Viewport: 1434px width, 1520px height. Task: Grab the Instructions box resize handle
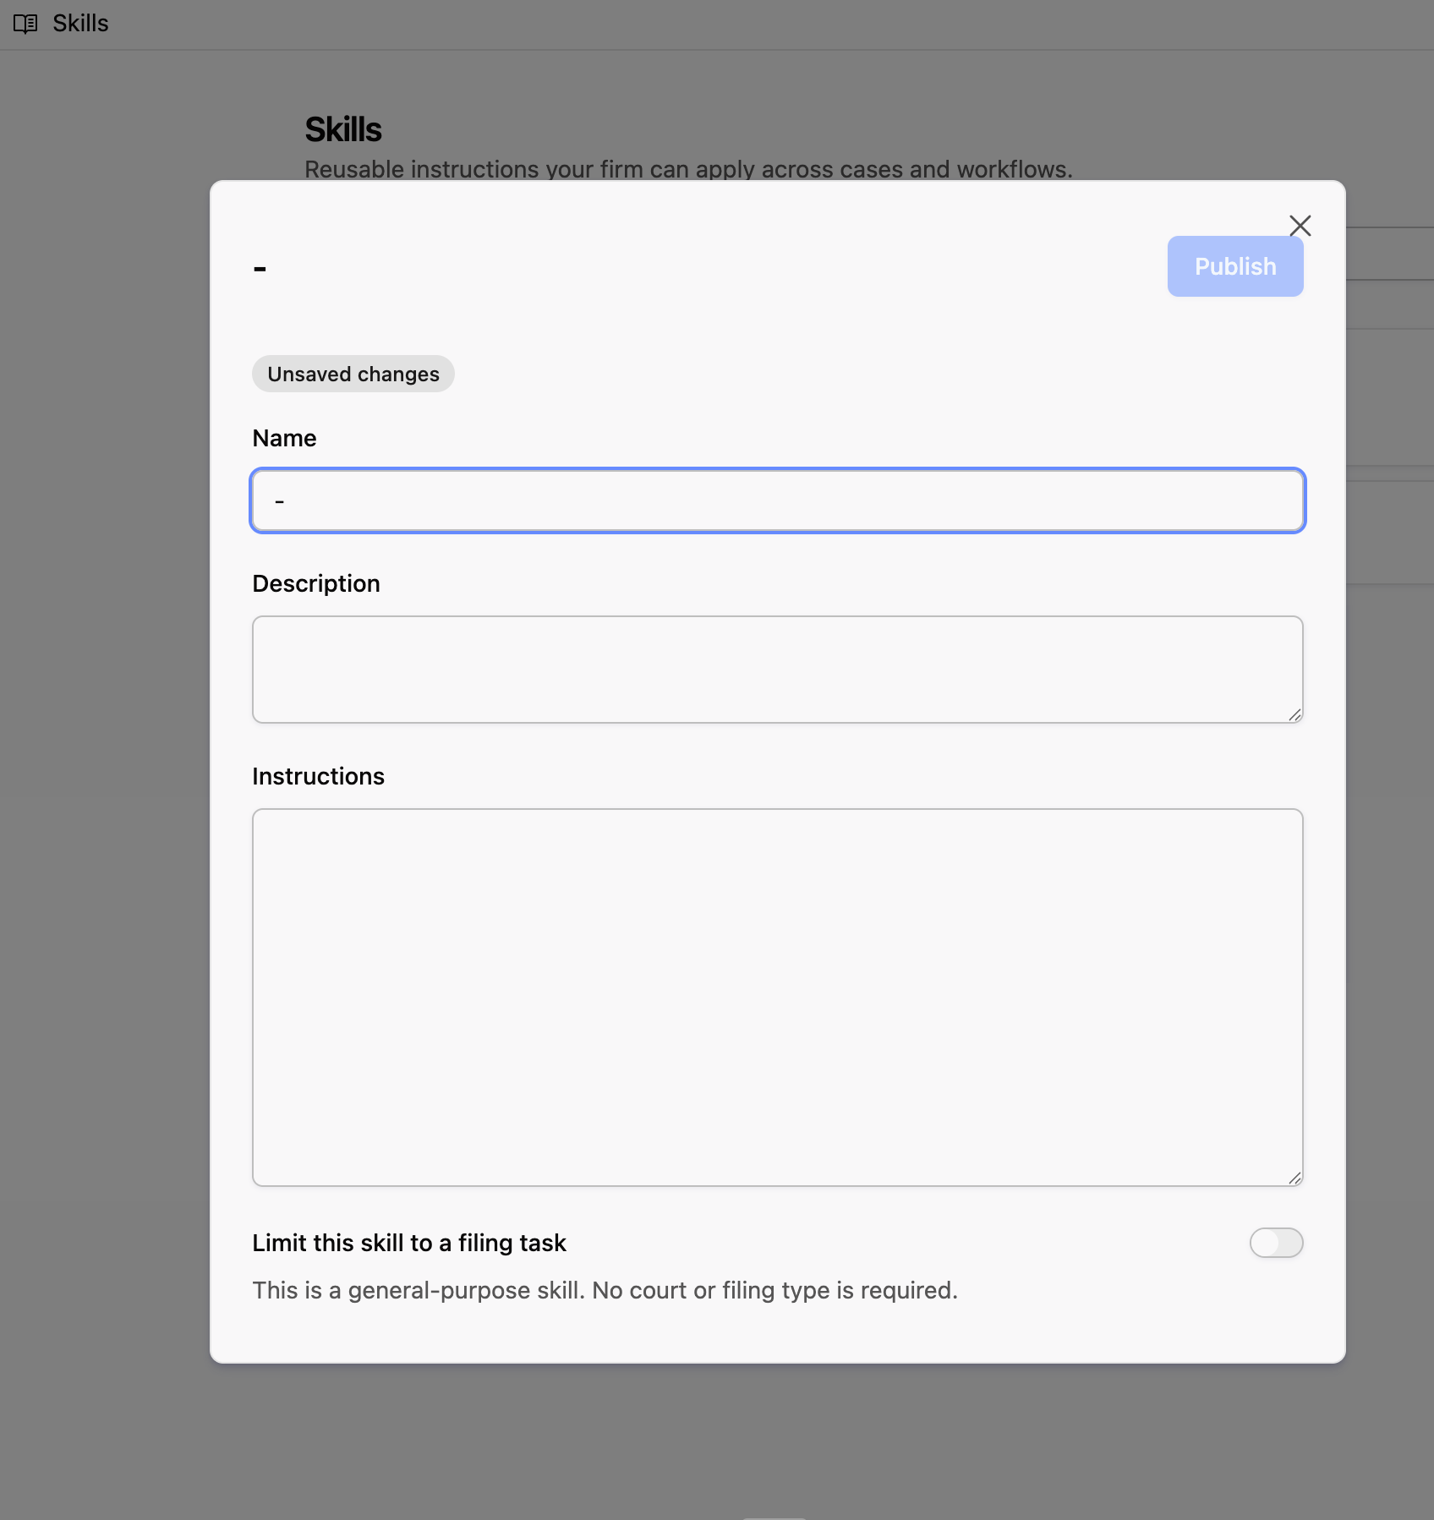click(x=1294, y=1178)
